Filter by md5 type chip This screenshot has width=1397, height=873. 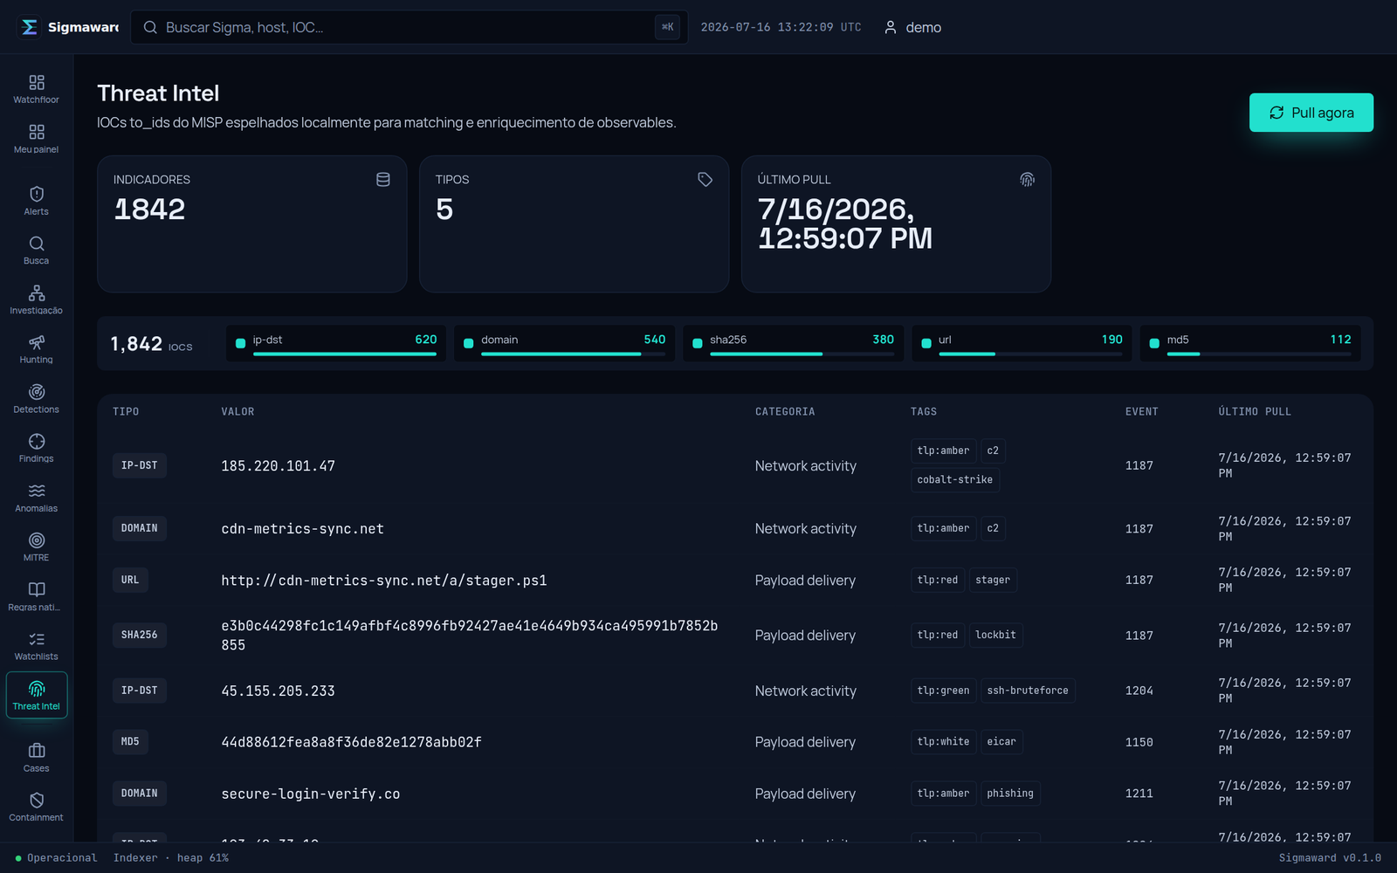point(1250,343)
